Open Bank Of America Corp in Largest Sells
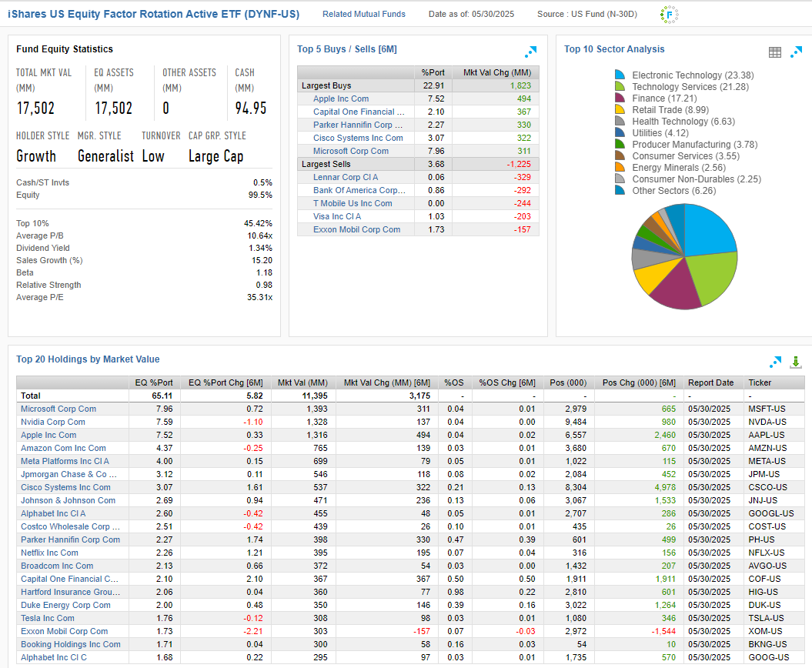 coord(359,190)
